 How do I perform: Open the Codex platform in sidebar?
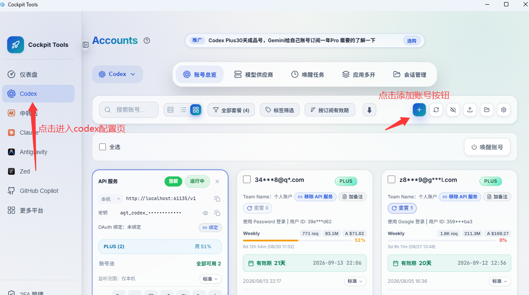coord(38,94)
